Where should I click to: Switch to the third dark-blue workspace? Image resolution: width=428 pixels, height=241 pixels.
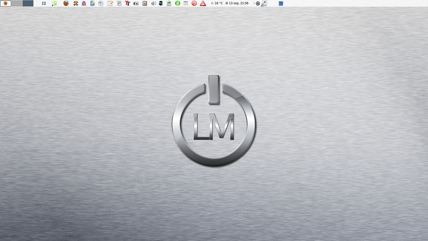[x=28, y=3]
